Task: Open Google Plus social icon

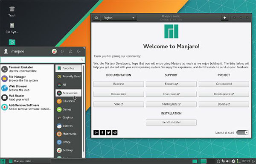Action: [96, 132]
